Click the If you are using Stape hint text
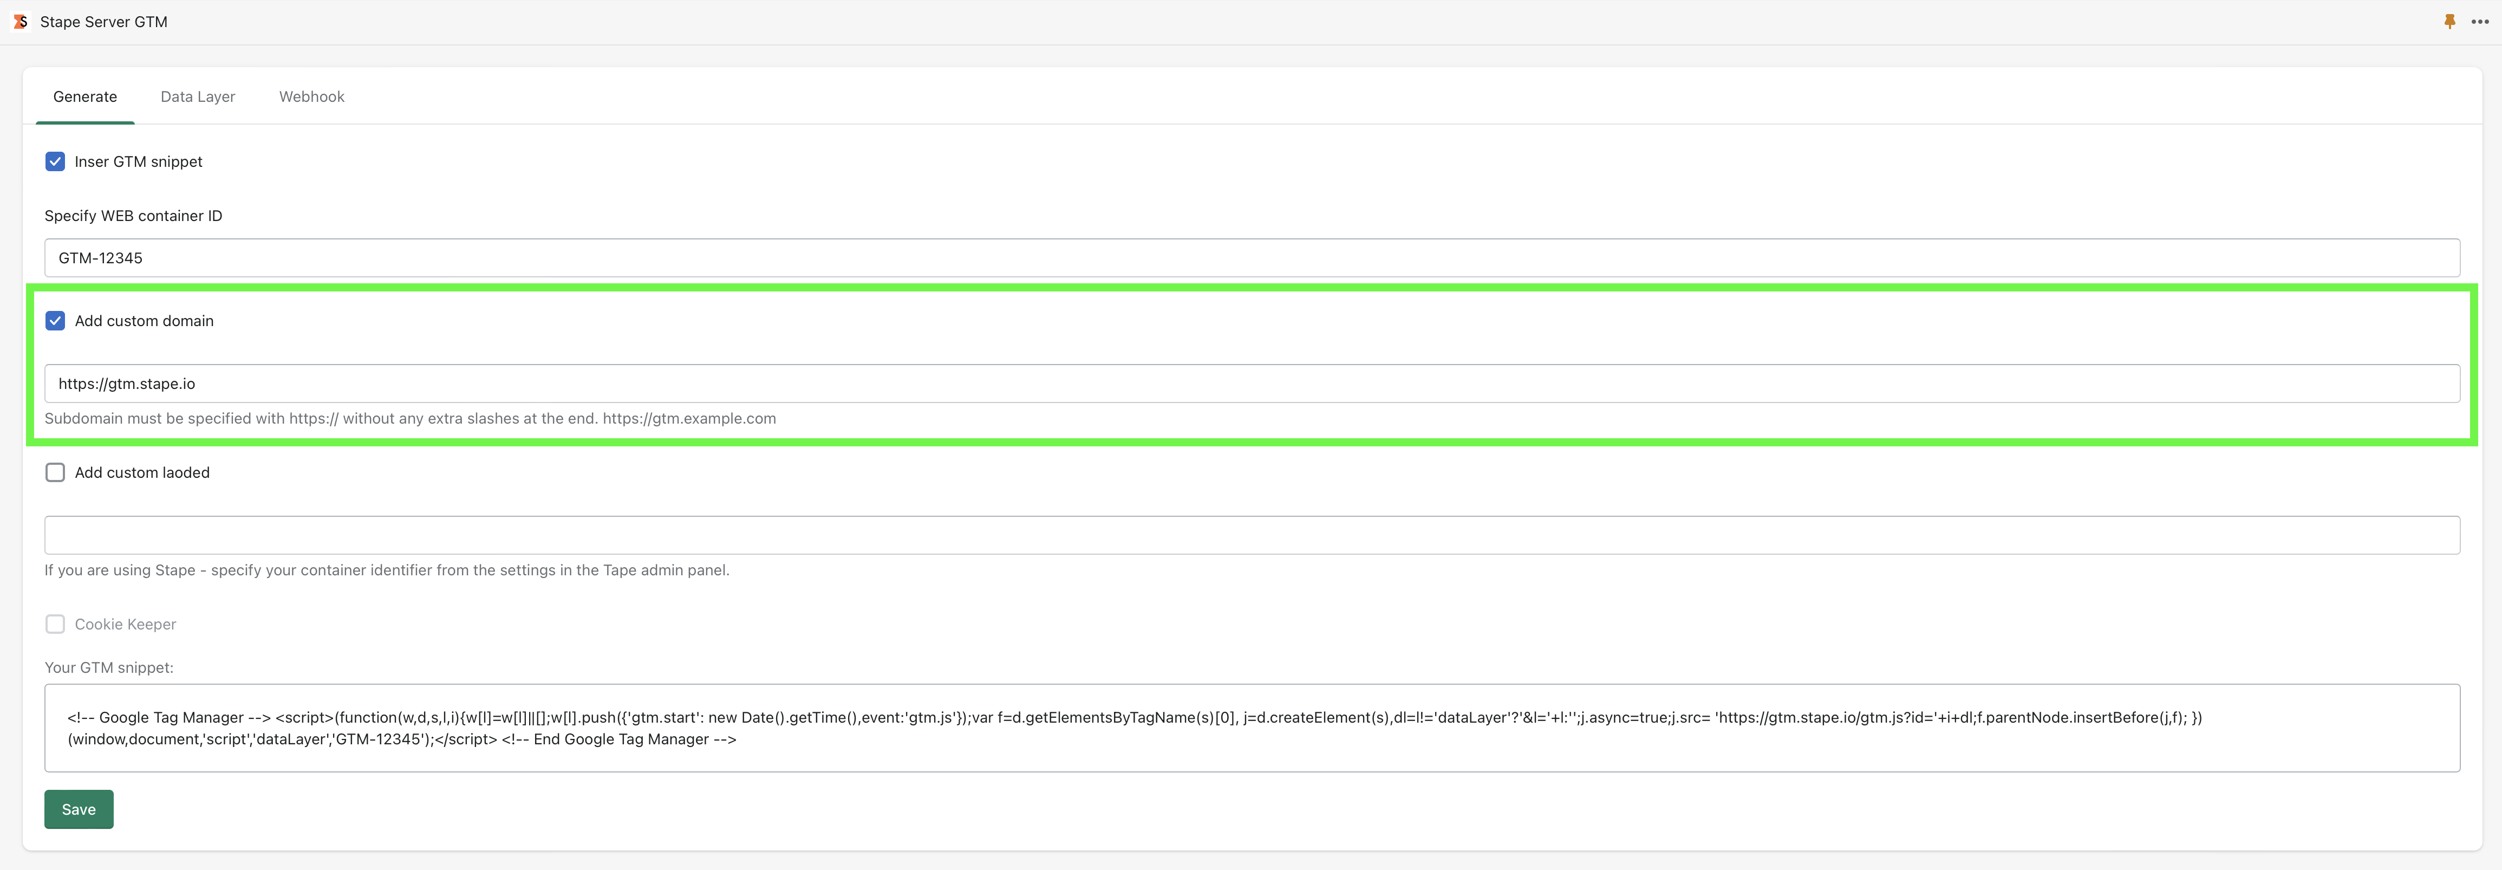This screenshot has width=2502, height=870. coord(387,570)
